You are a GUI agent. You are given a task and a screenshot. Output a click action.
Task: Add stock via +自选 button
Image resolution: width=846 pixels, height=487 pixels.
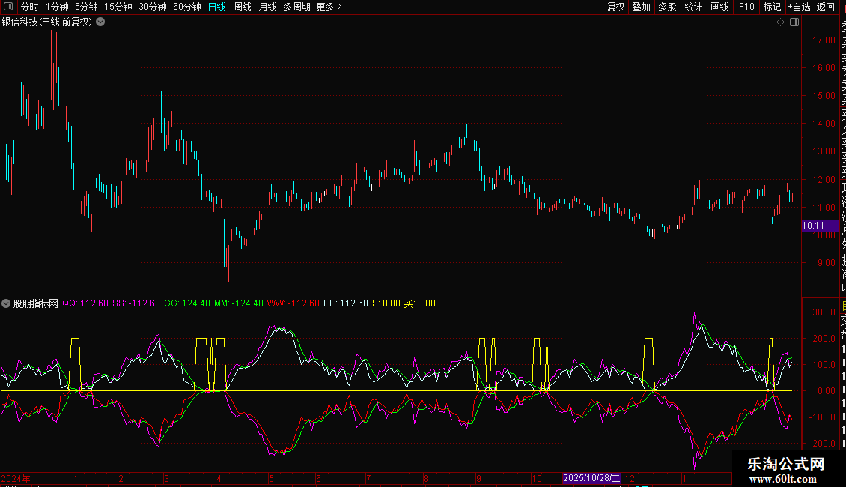tap(799, 7)
